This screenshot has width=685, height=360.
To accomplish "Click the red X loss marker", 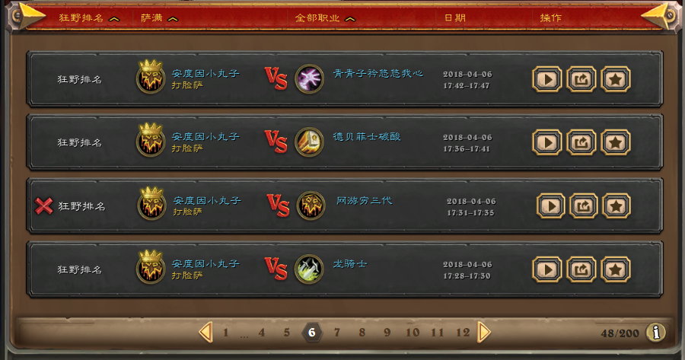I will point(43,205).
